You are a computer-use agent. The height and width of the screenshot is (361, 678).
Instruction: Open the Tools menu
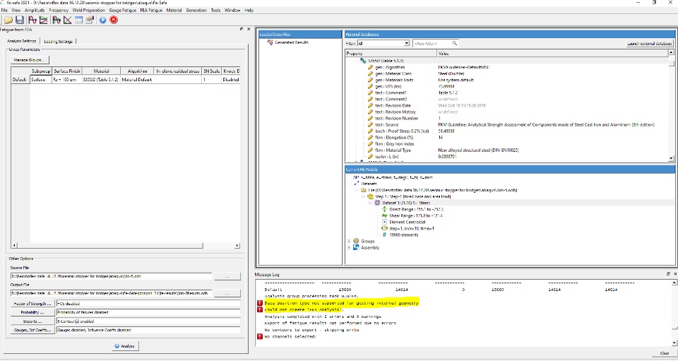(x=215, y=10)
